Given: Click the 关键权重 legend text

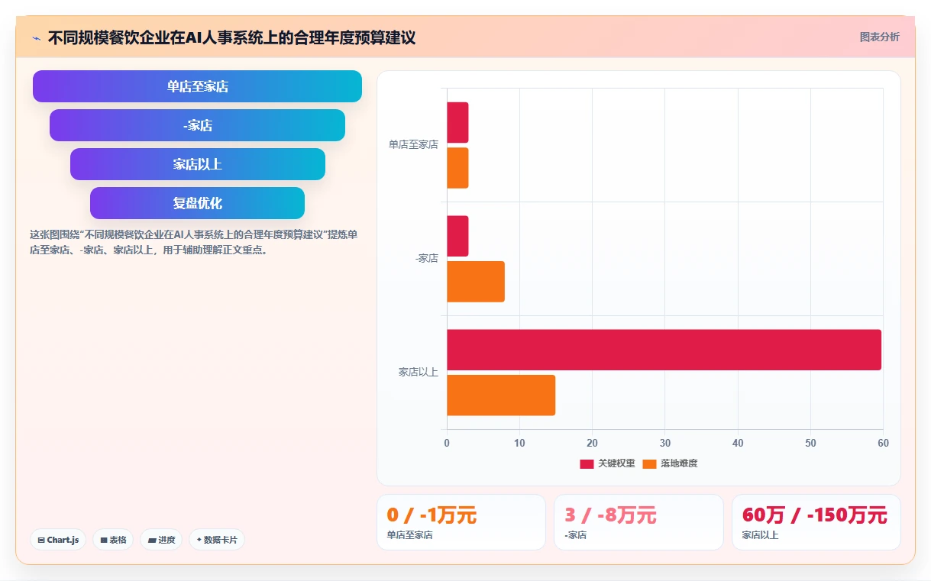Looking at the screenshot, I should coord(616,463).
